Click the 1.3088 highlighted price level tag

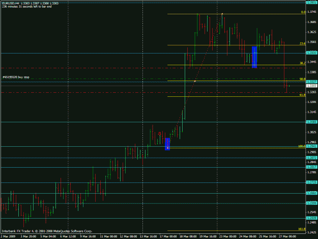tap(312, 122)
